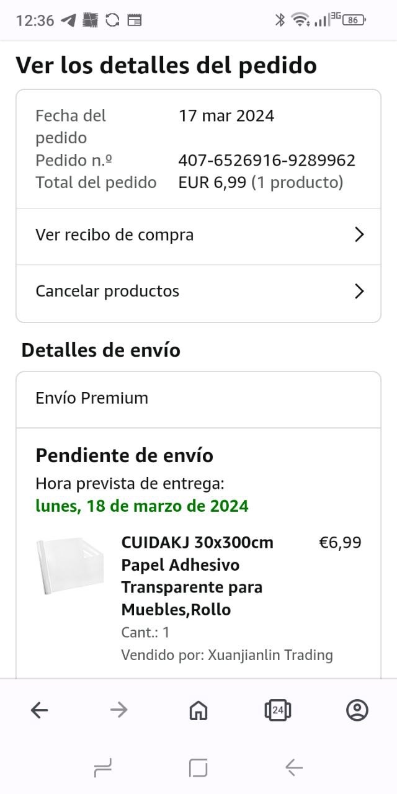Tap Telegram notification icon in status bar
The height and width of the screenshot is (794, 397).
[68, 20]
